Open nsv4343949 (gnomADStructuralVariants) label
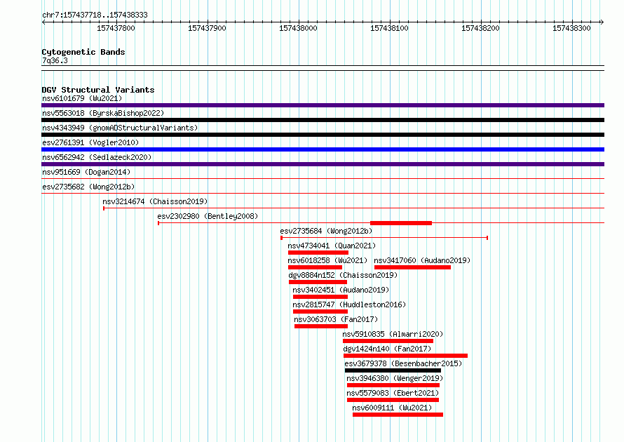This screenshot has height=442, width=624. coord(120,128)
